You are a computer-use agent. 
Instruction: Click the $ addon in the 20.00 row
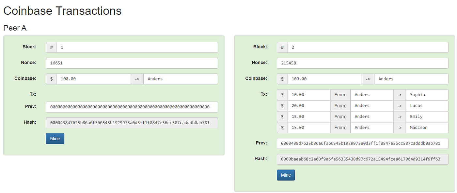(x=282, y=106)
